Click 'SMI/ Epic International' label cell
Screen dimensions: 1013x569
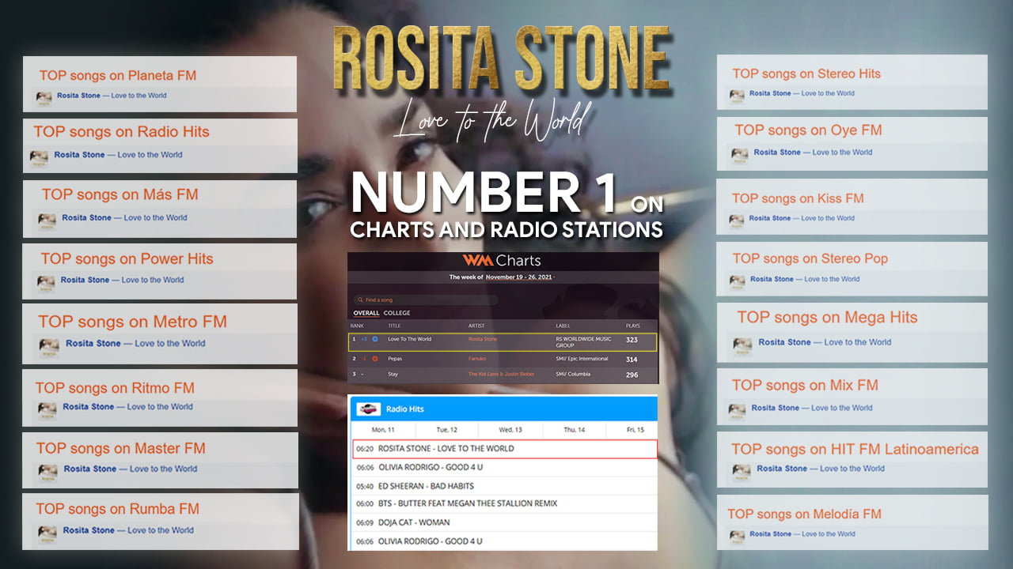[x=582, y=359]
